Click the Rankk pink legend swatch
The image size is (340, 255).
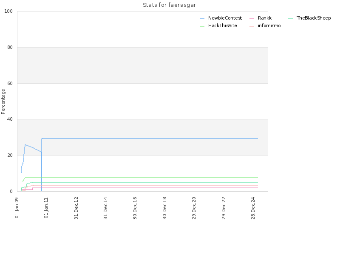click(x=252, y=19)
